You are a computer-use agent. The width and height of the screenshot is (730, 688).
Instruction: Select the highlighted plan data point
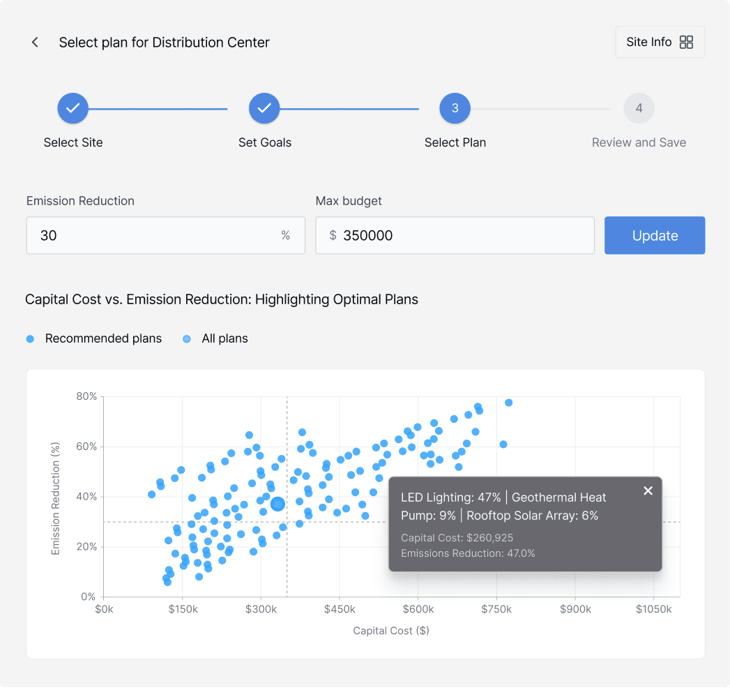277,504
